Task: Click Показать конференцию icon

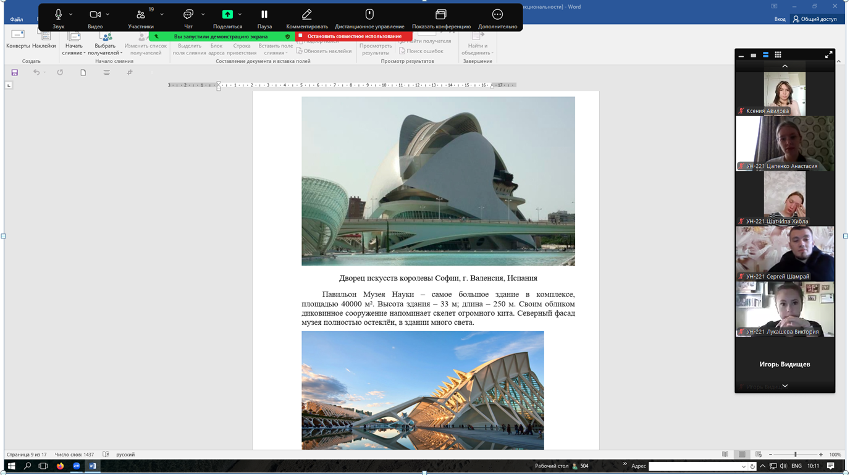Action: 441,14
